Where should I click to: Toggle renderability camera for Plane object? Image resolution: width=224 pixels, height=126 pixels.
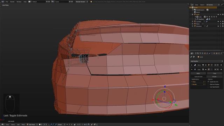223,24
